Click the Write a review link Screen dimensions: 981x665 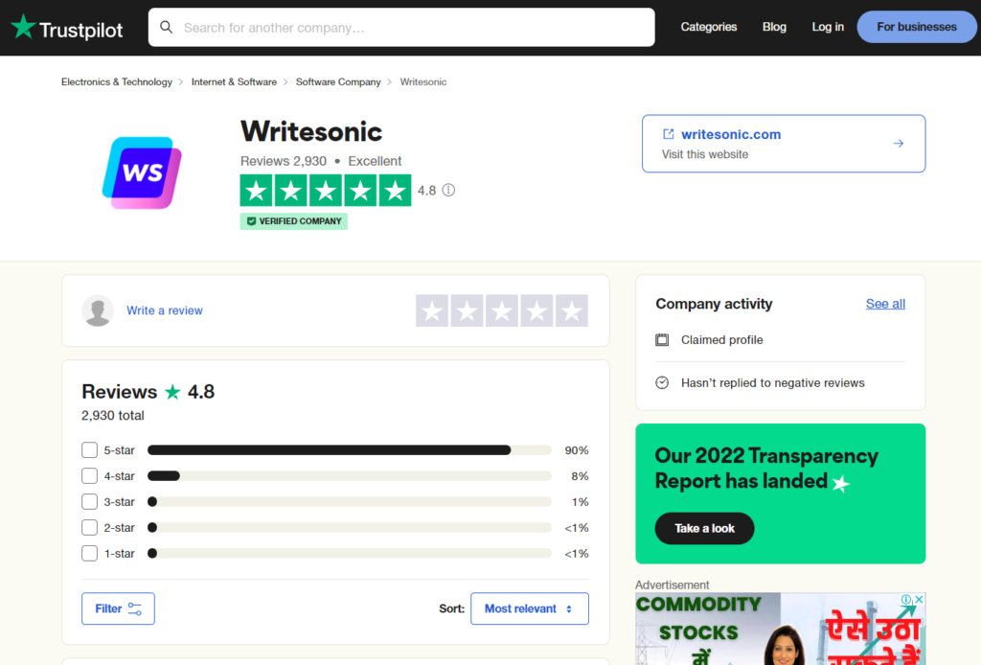click(x=165, y=310)
